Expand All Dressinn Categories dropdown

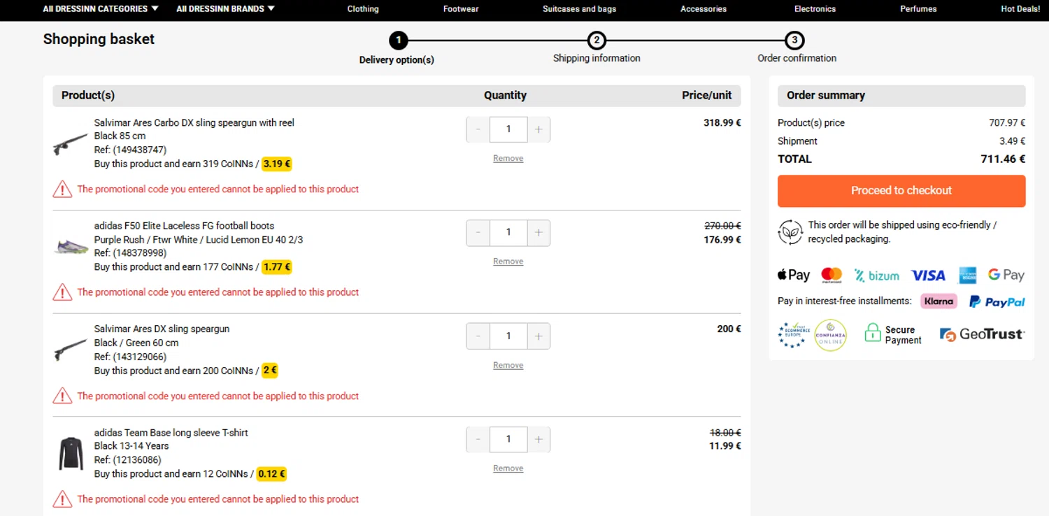pos(101,9)
